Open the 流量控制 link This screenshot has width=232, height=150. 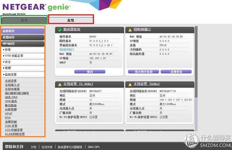click(11, 122)
